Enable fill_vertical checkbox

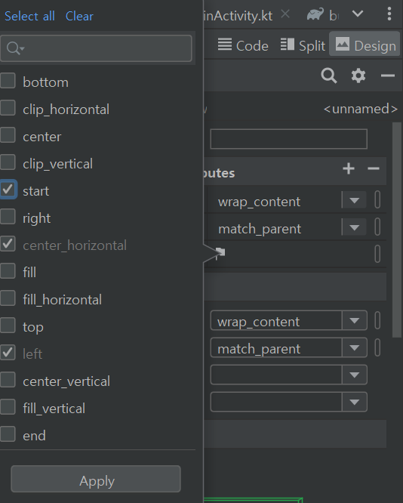pos(8,407)
